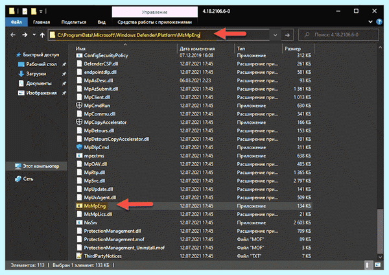Select the MpCommu.dll file name

(100, 114)
